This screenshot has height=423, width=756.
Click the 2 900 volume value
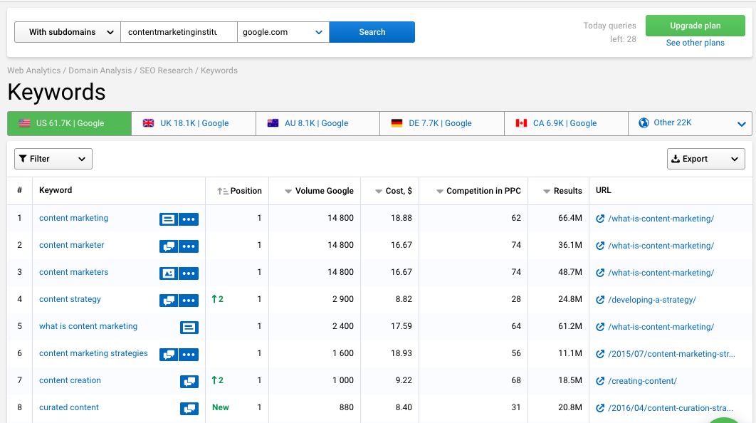pyautogui.click(x=343, y=299)
